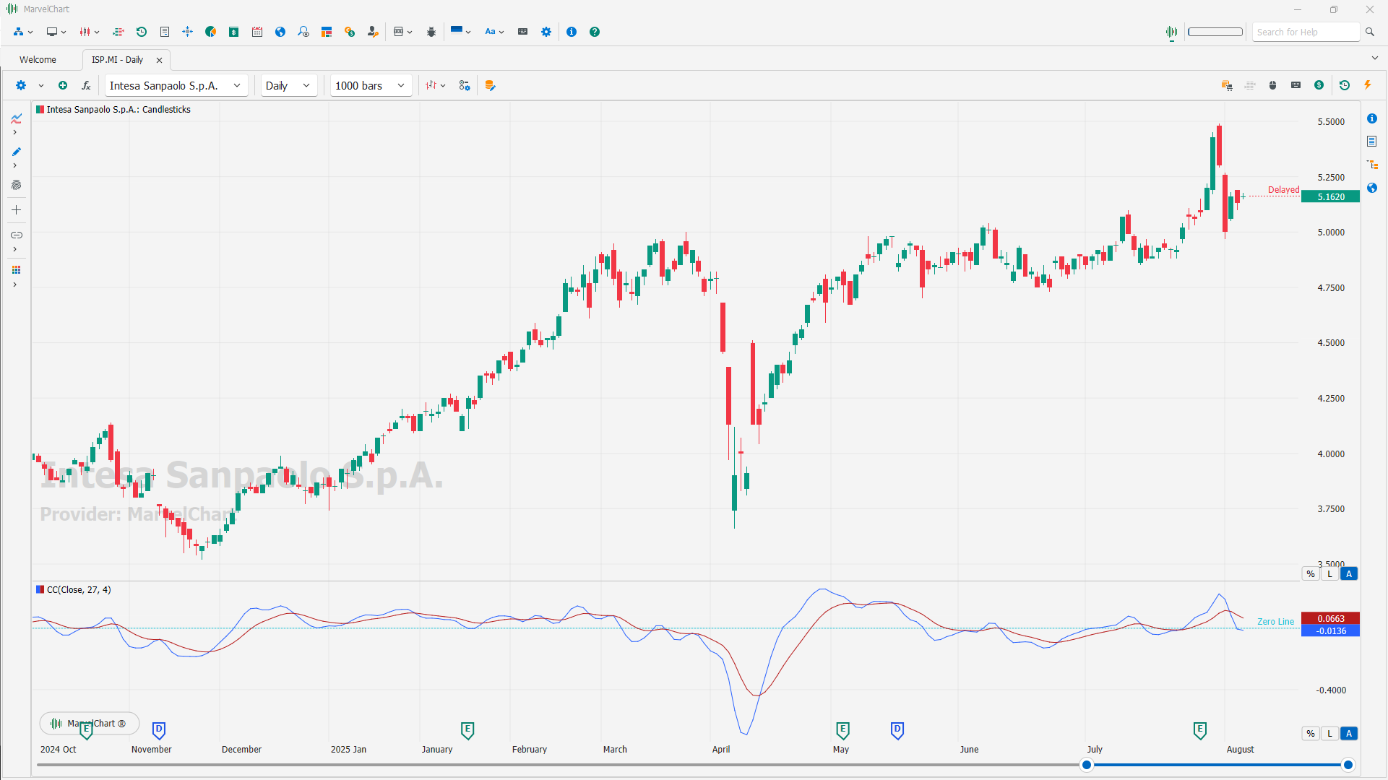
Task: Select the ISP.MI - Daily tab
Action: (x=117, y=60)
